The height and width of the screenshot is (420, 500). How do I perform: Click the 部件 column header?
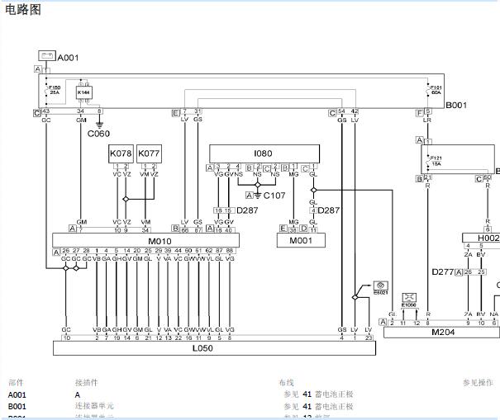pos(16,382)
